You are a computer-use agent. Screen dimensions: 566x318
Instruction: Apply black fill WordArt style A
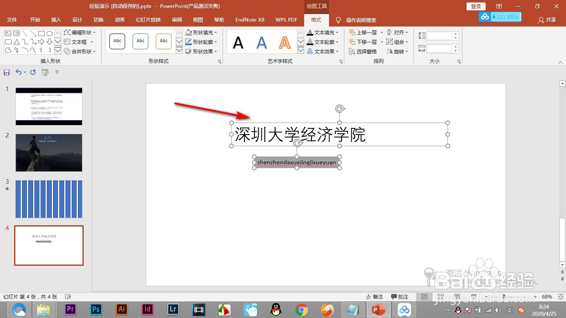[238, 42]
